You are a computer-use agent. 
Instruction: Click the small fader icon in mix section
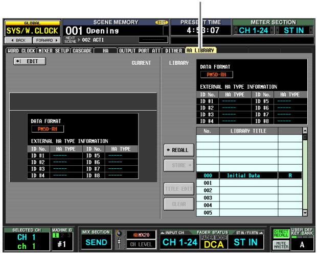coord(119,243)
